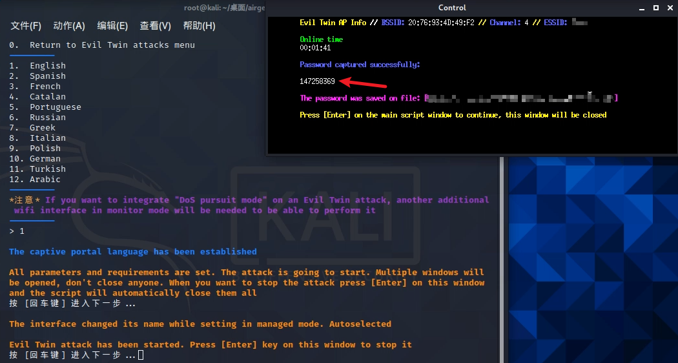Click 'The captive portal language has been established'
Image resolution: width=678 pixels, height=363 pixels.
[x=133, y=252]
